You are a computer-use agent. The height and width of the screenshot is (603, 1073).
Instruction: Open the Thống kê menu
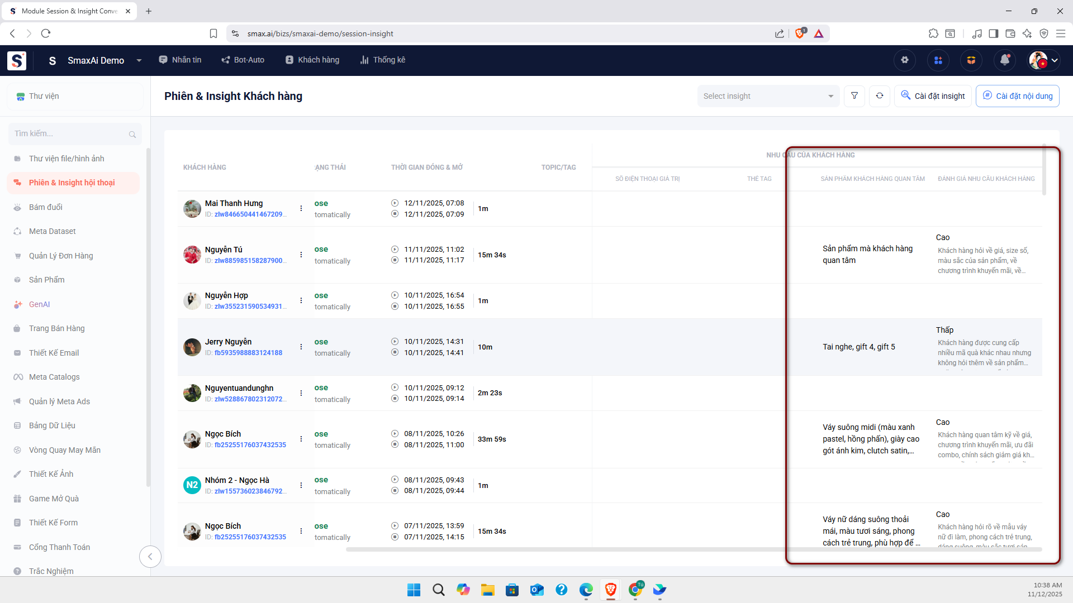point(383,60)
